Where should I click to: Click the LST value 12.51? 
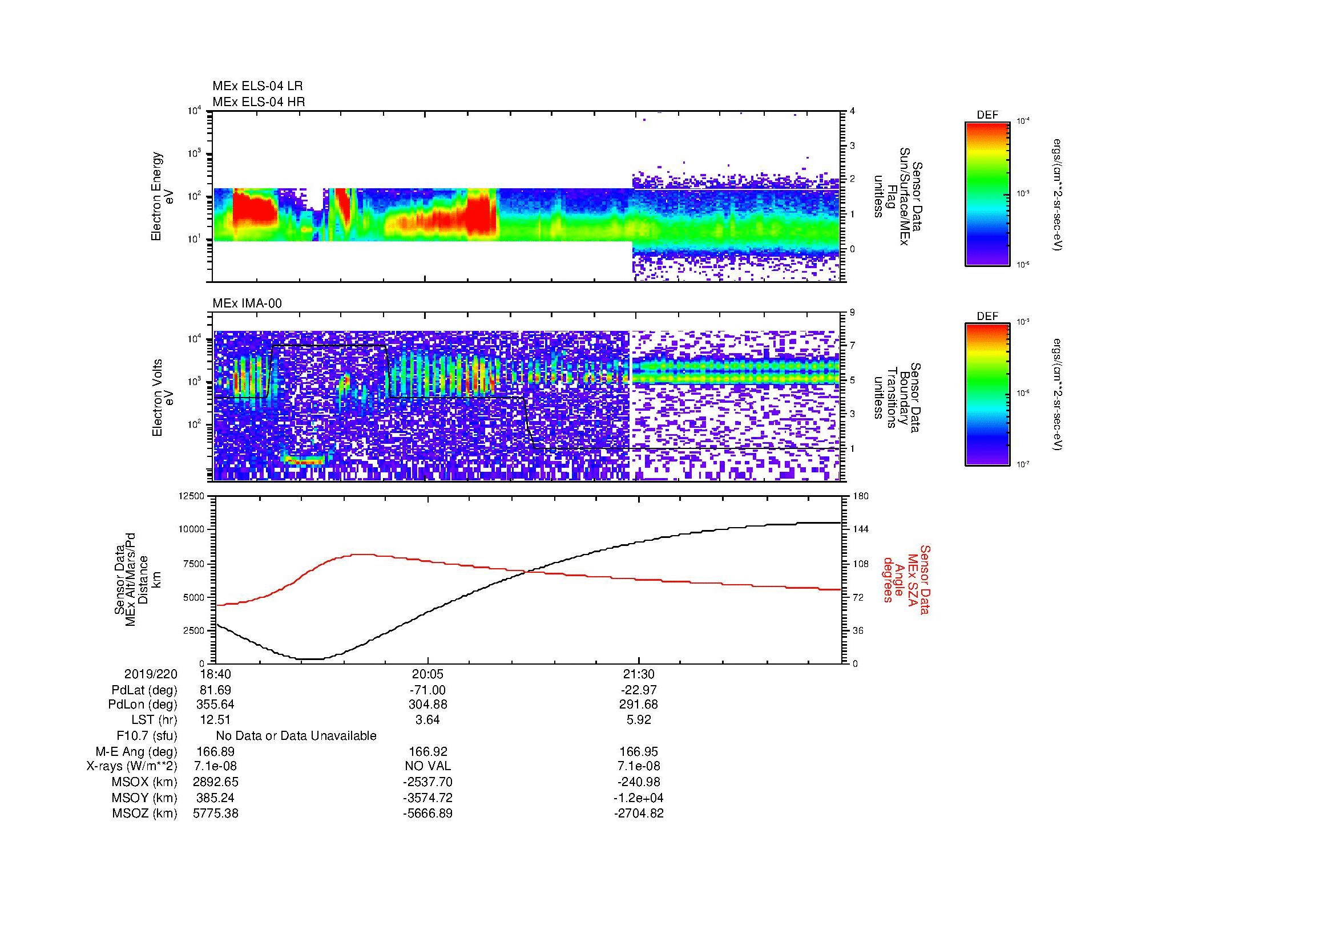point(215,721)
